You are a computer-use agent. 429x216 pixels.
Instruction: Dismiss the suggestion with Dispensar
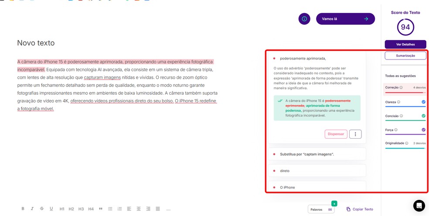pos(336,134)
